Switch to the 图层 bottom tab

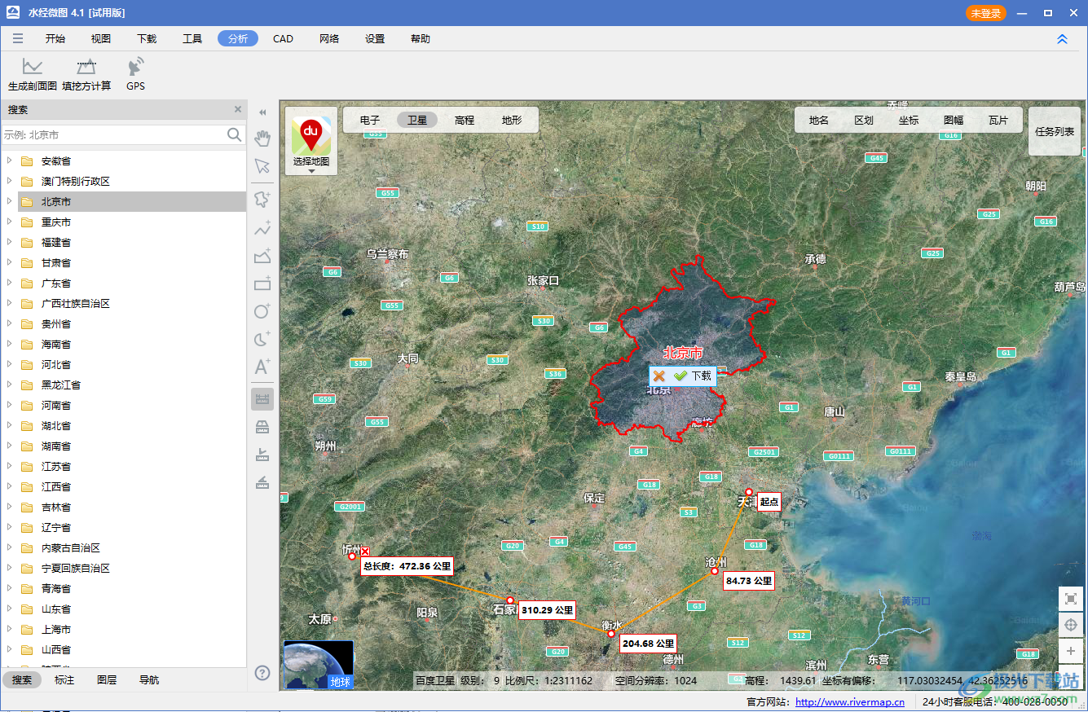click(107, 679)
